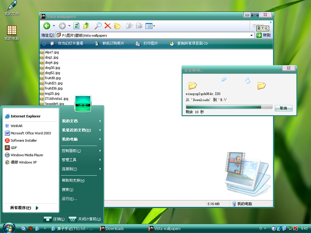Click View as slideshow (作为幻灯片查看)

click(67, 43)
